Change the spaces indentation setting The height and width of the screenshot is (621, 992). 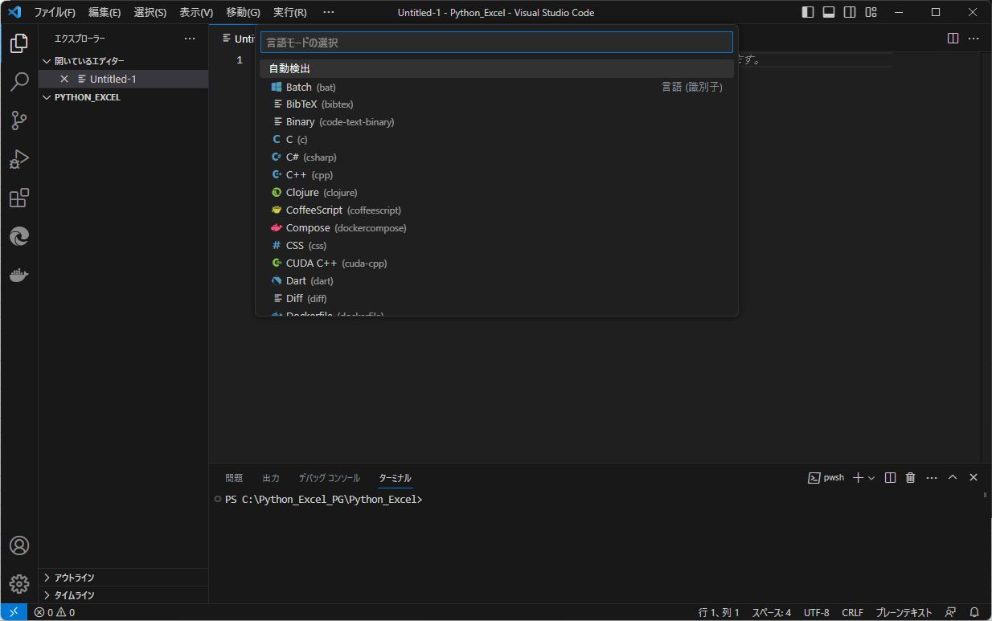tap(772, 612)
